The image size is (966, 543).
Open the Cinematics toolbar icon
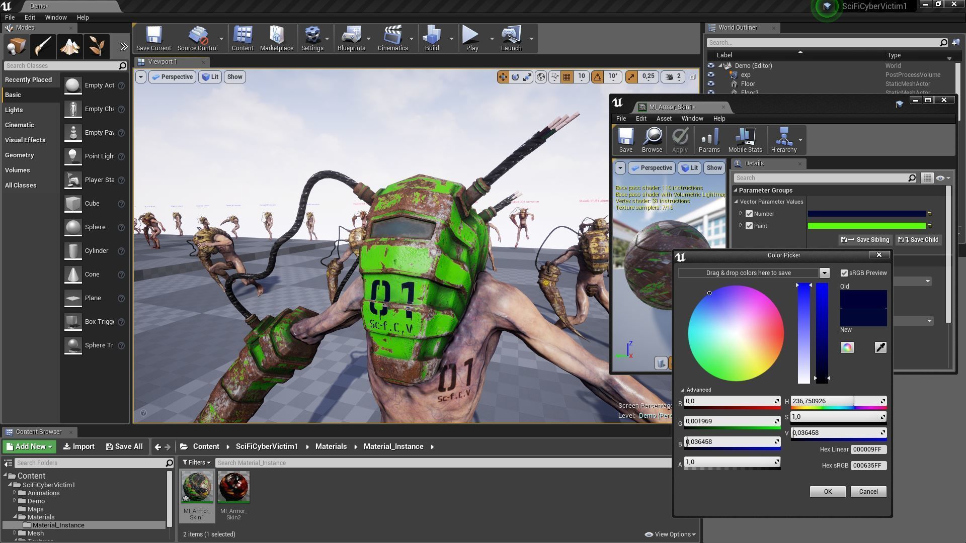coord(392,39)
